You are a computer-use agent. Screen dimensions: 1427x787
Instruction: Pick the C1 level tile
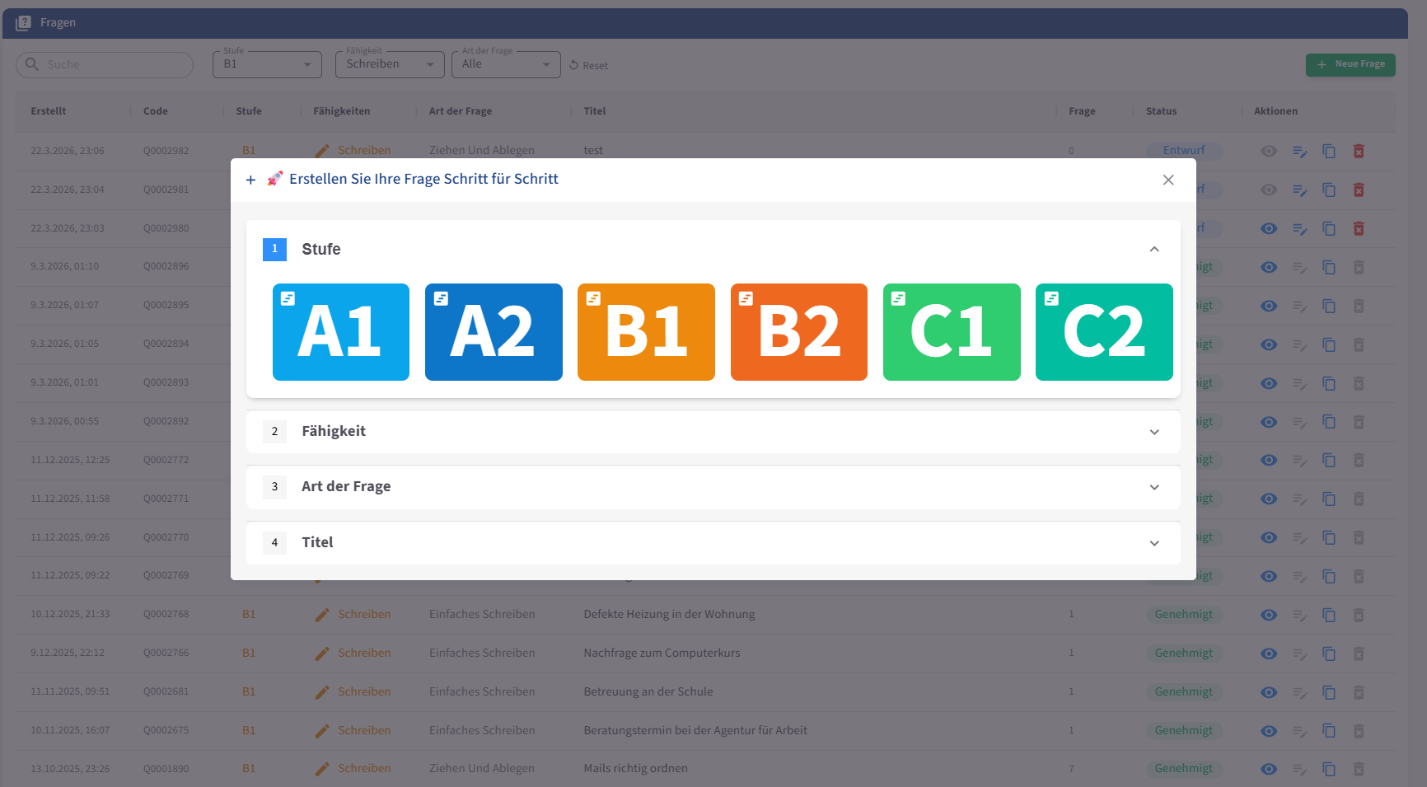[x=951, y=332]
